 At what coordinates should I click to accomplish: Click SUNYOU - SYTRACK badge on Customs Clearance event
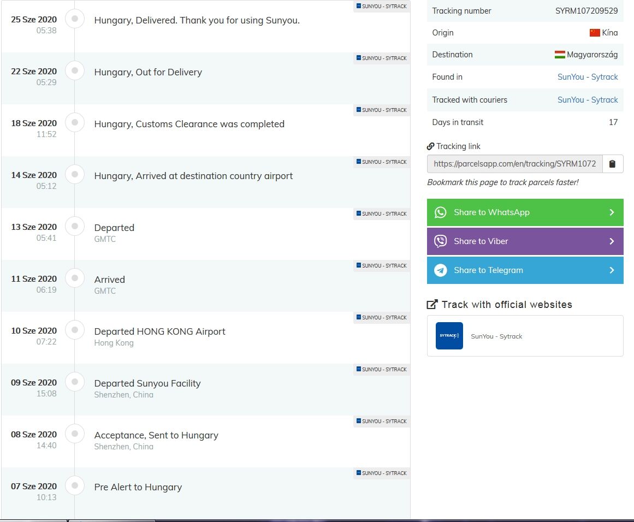pos(382,110)
